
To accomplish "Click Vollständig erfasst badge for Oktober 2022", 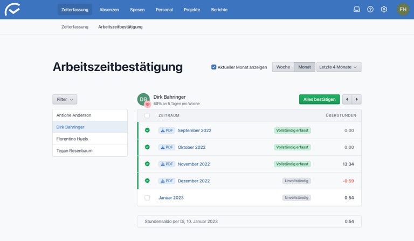I will coord(292,147).
